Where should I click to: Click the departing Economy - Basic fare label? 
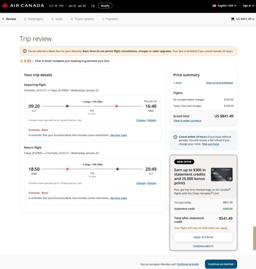(x=38, y=130)
